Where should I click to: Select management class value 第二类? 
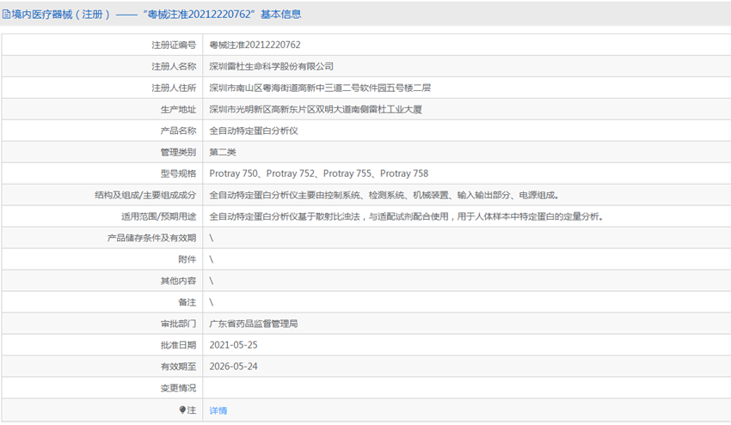223,152
